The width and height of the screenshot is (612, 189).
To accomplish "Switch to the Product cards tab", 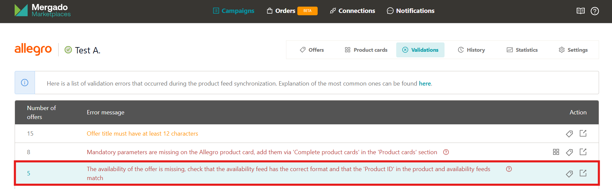I will [x=366, y=50].
